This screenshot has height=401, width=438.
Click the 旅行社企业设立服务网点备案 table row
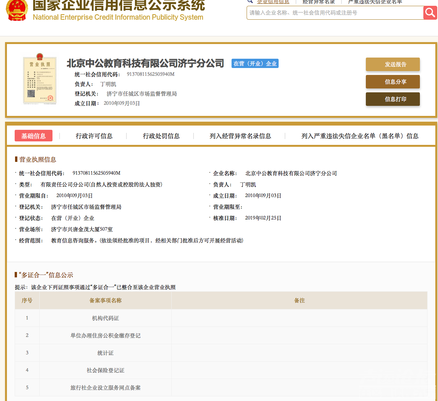221,387
